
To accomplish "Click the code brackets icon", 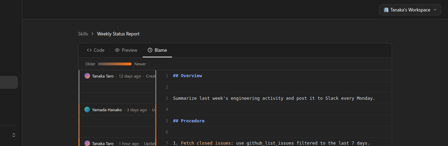I will (89, 50).
